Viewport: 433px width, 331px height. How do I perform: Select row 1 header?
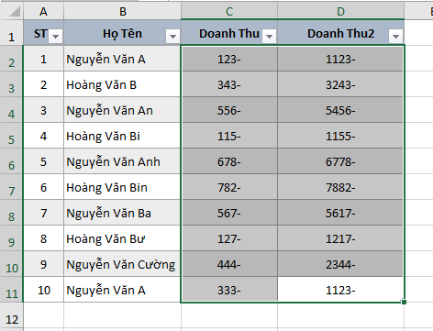[x=11, y=33]
